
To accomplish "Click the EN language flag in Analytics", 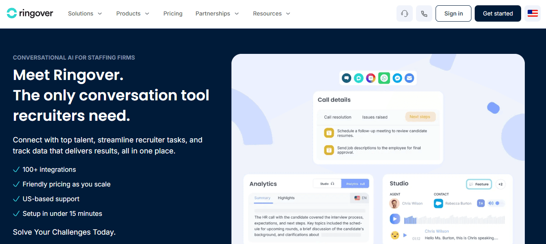I will click(x=361, y=198).
